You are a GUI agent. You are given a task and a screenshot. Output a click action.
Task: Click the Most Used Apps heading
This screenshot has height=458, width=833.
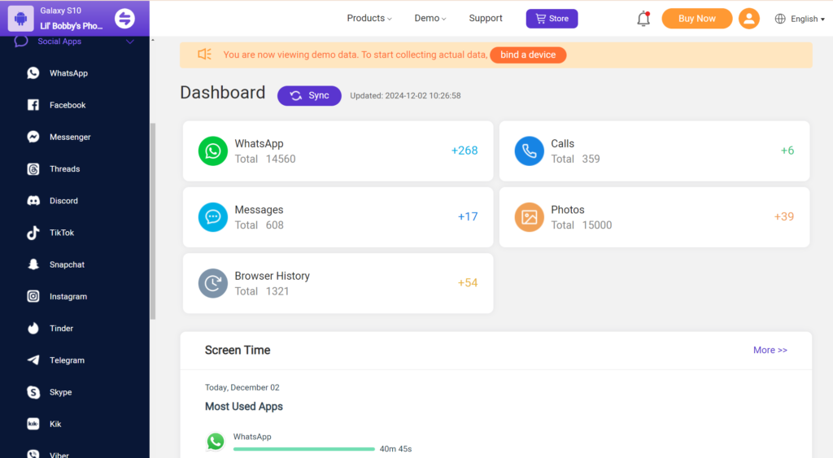(244, 407)
